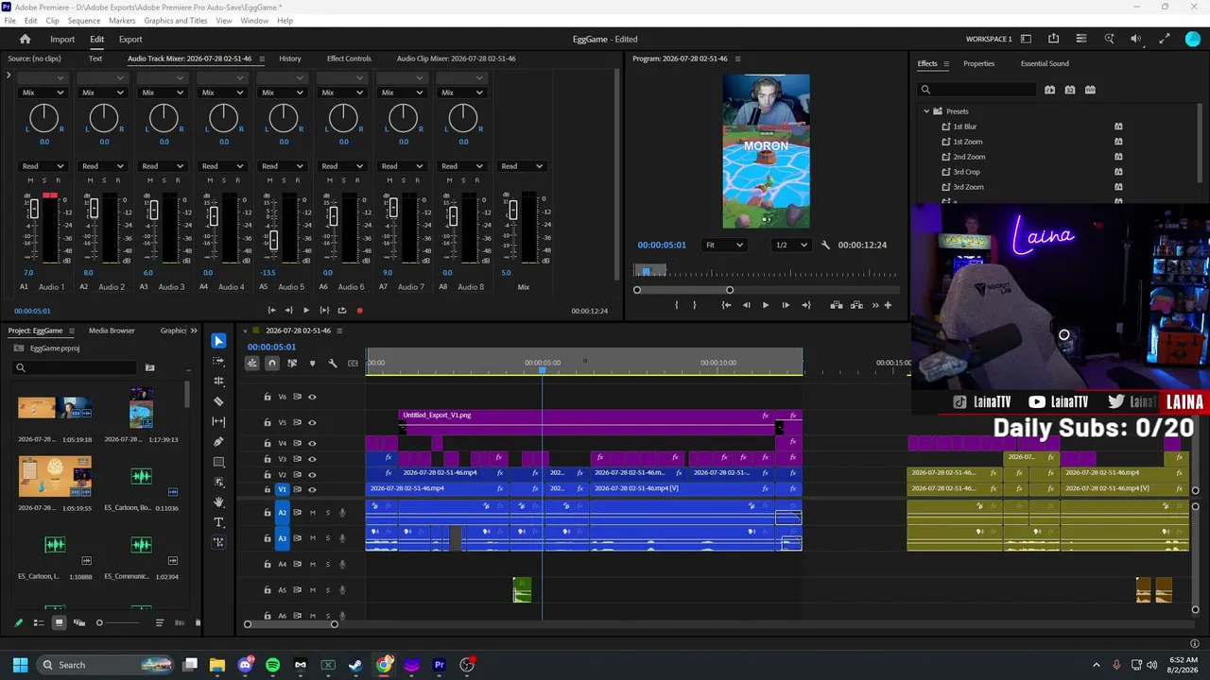1210x680 pixels.
Task: Add a marker in the timeline
Action: tap(312, 363)
